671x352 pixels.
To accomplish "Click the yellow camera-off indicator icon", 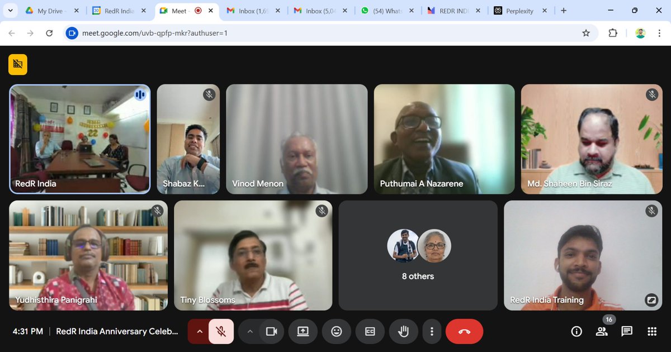I will pos(18,64).
